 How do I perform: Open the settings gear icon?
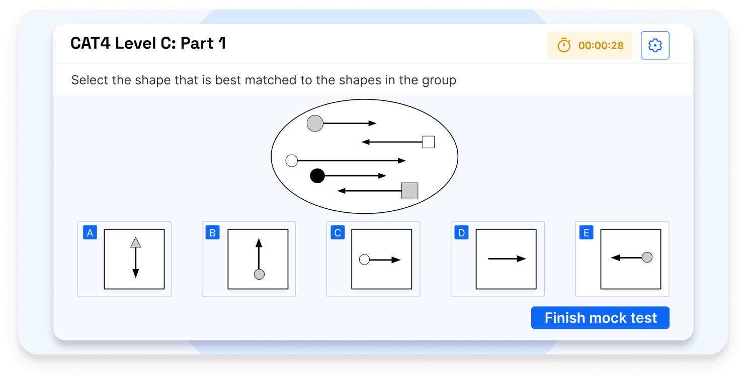[x=655, y=46]
